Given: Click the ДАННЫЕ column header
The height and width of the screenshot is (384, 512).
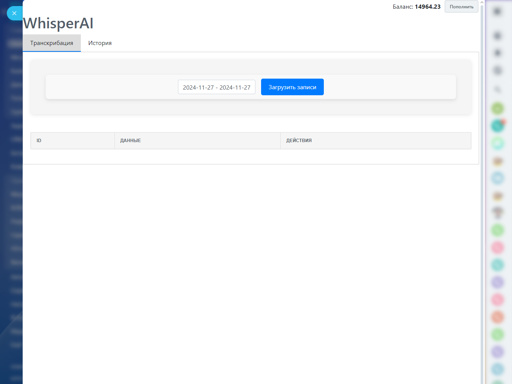Looking at the screenshot, I should pos(197,141).
